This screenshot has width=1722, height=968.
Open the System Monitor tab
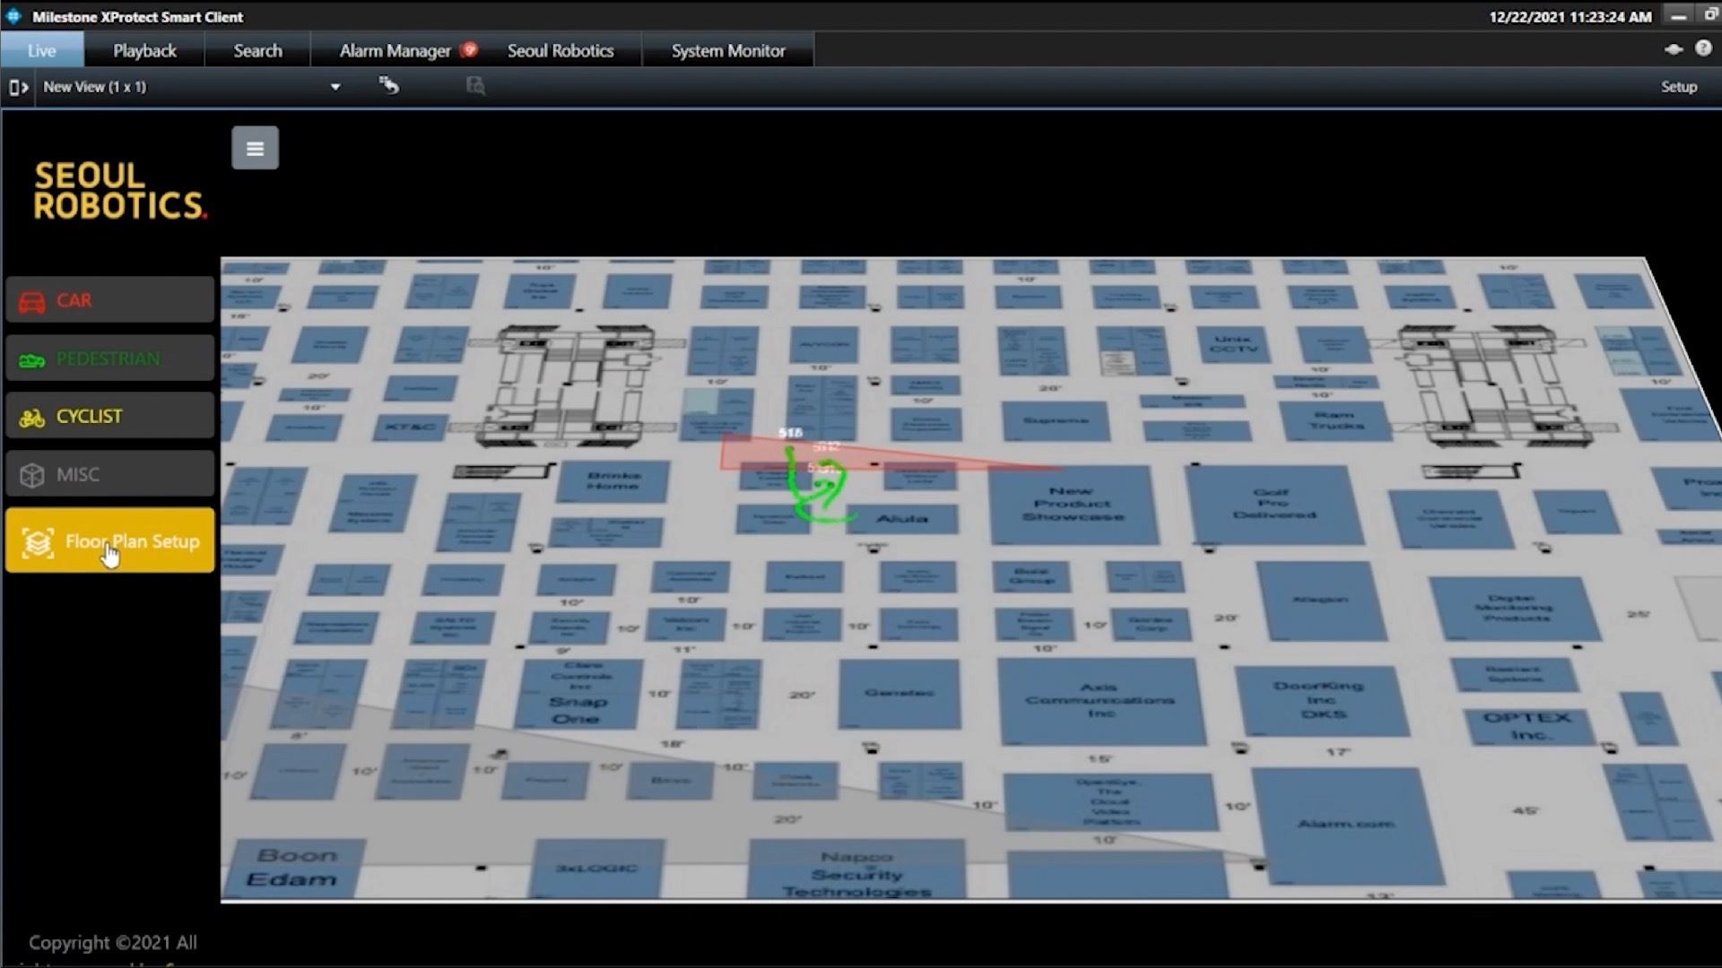click(x=728, y=51)
